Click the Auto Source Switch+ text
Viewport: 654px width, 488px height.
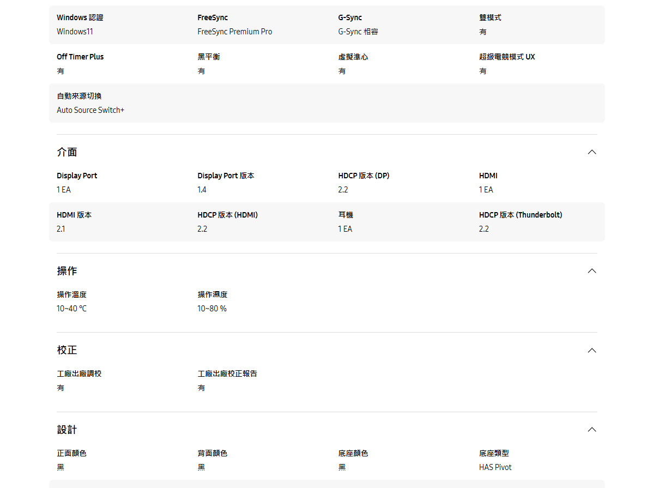click(x=90, y=110)
